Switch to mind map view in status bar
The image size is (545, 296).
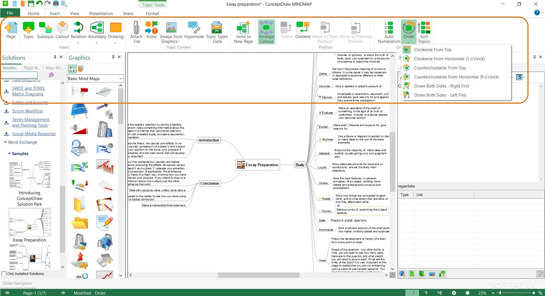click(412, 293)
